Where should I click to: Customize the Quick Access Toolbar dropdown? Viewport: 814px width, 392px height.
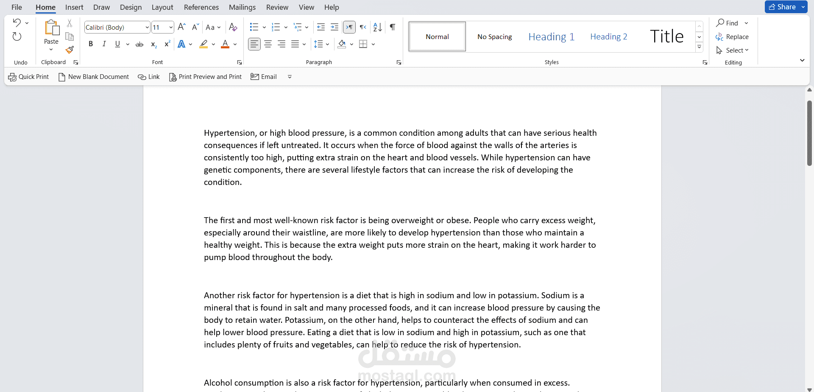290,77
